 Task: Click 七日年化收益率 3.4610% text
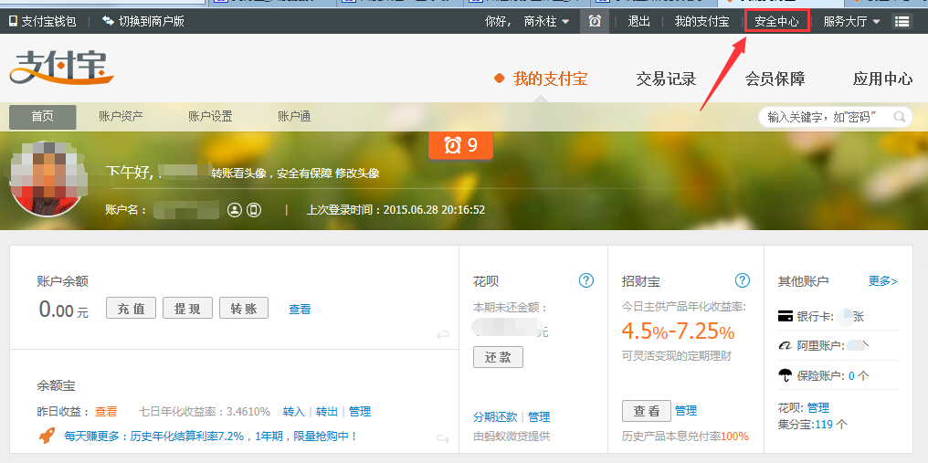205,412
